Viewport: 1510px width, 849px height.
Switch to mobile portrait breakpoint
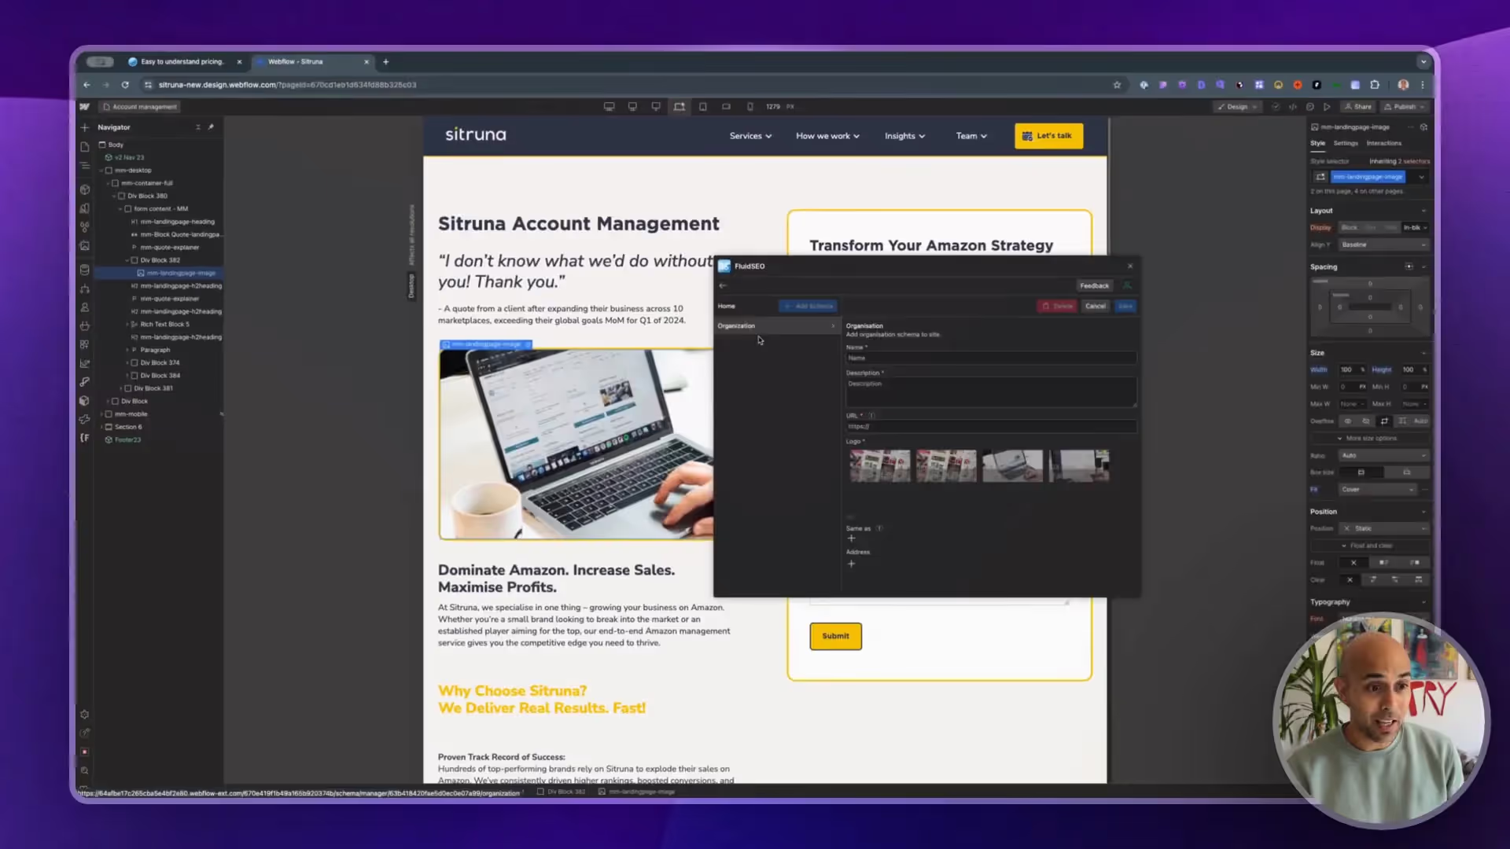(x=750, y=107)
